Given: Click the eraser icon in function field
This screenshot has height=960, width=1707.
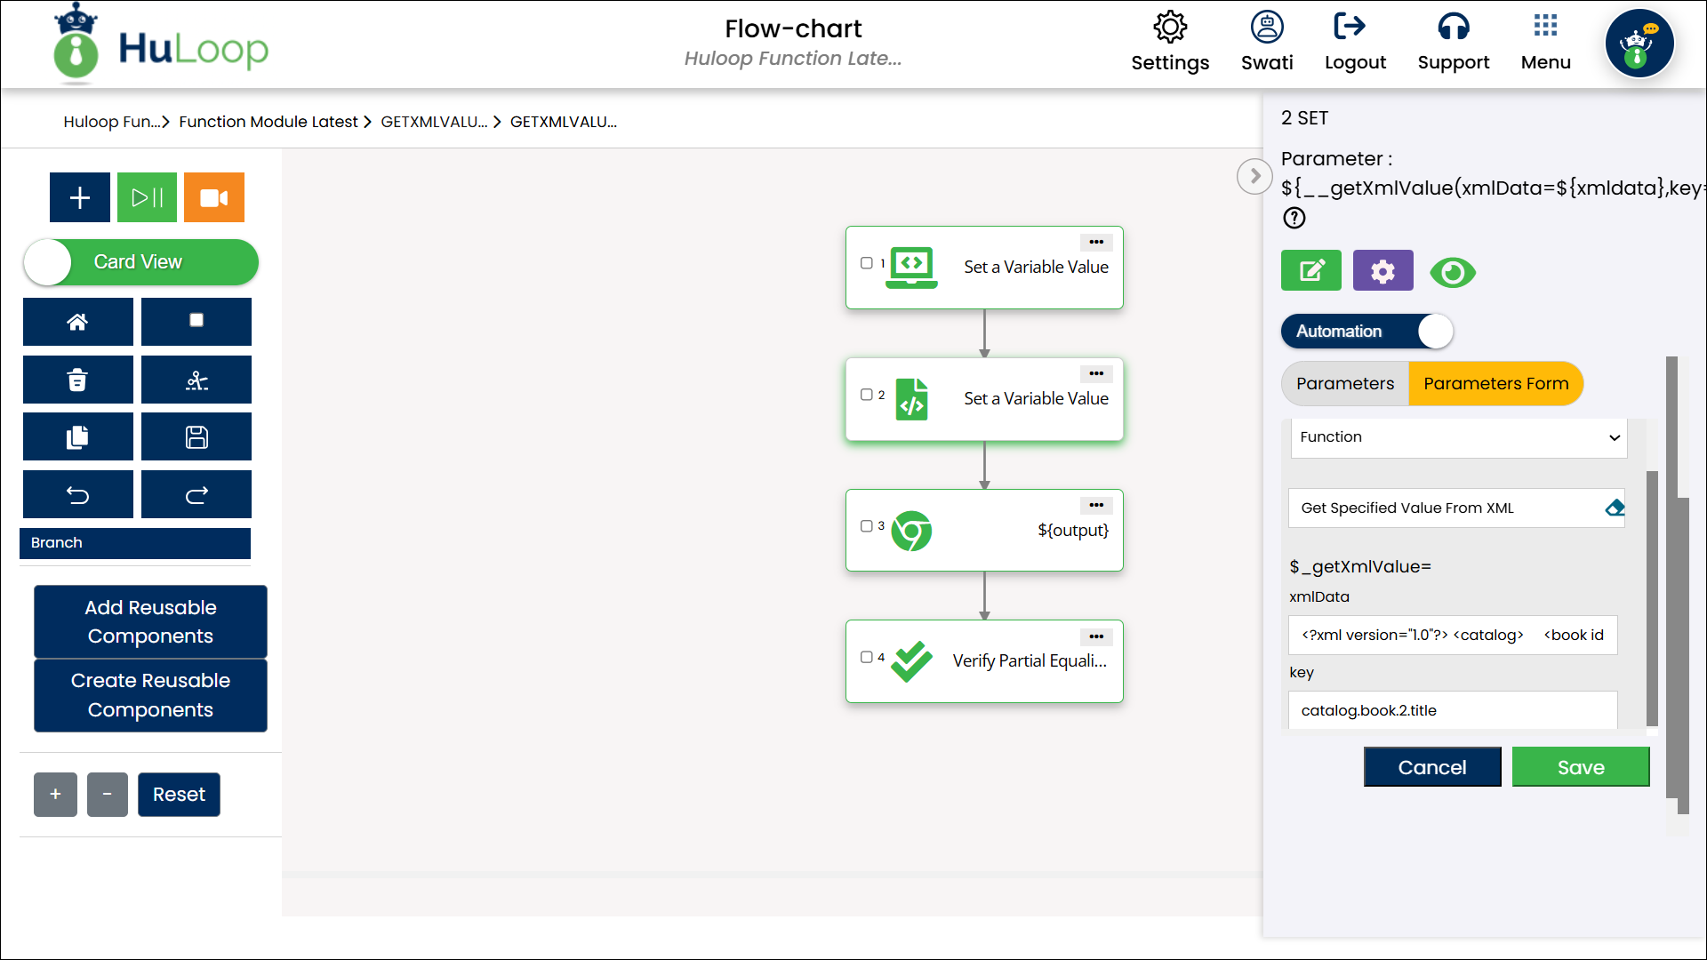Looking at the screenshot, I should point(1614,508).
